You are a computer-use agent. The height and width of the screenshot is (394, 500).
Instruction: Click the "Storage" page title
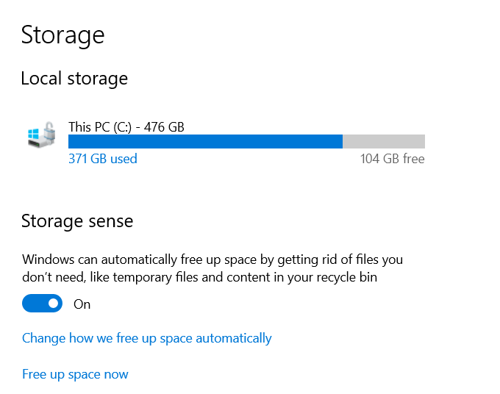tap(63, 35)
